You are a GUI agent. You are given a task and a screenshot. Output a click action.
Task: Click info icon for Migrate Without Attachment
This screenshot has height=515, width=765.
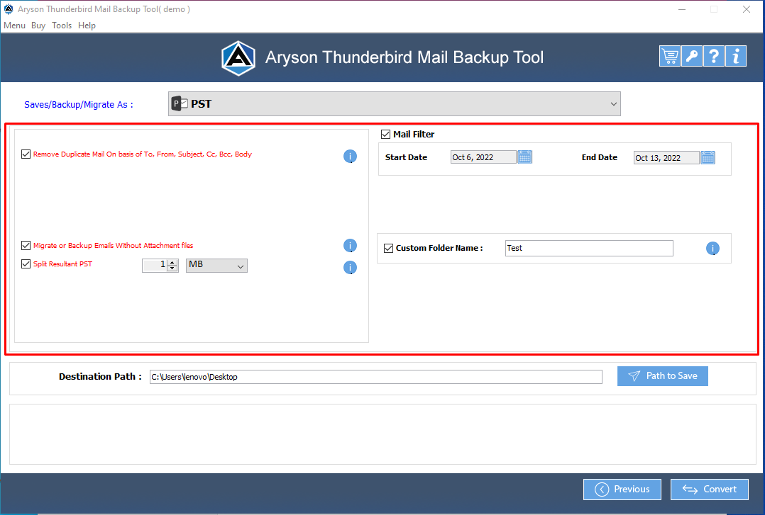(350, 246)
